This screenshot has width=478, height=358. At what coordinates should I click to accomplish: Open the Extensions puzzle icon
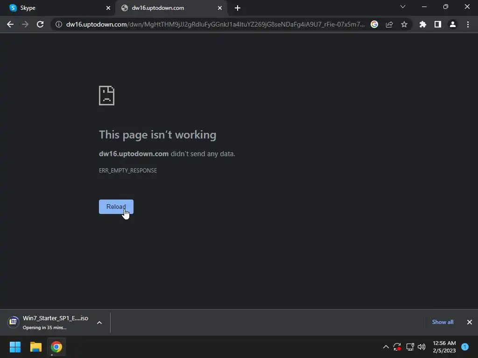pyautogui.click(x=423, y=24)
